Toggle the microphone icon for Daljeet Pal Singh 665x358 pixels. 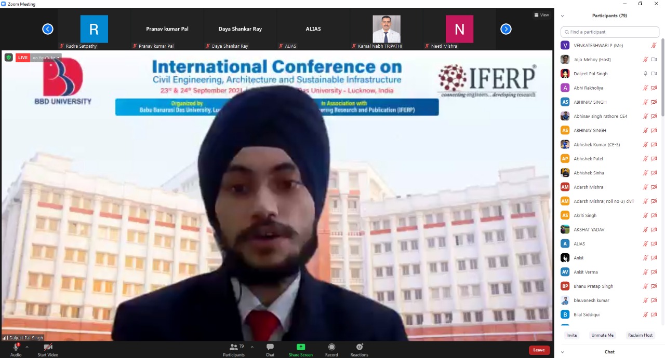tap(645, 74)
